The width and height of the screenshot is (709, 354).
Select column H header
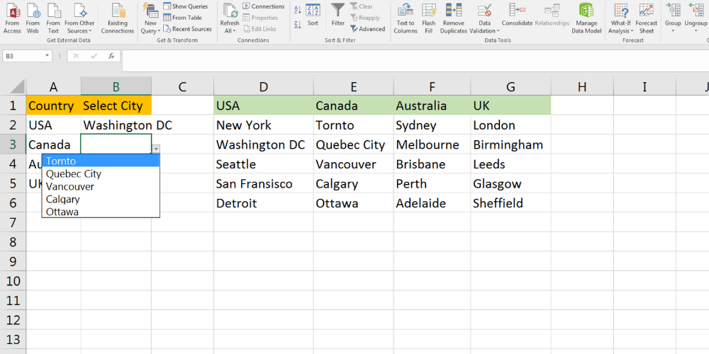pyautogui.click(x=582, y=86)
